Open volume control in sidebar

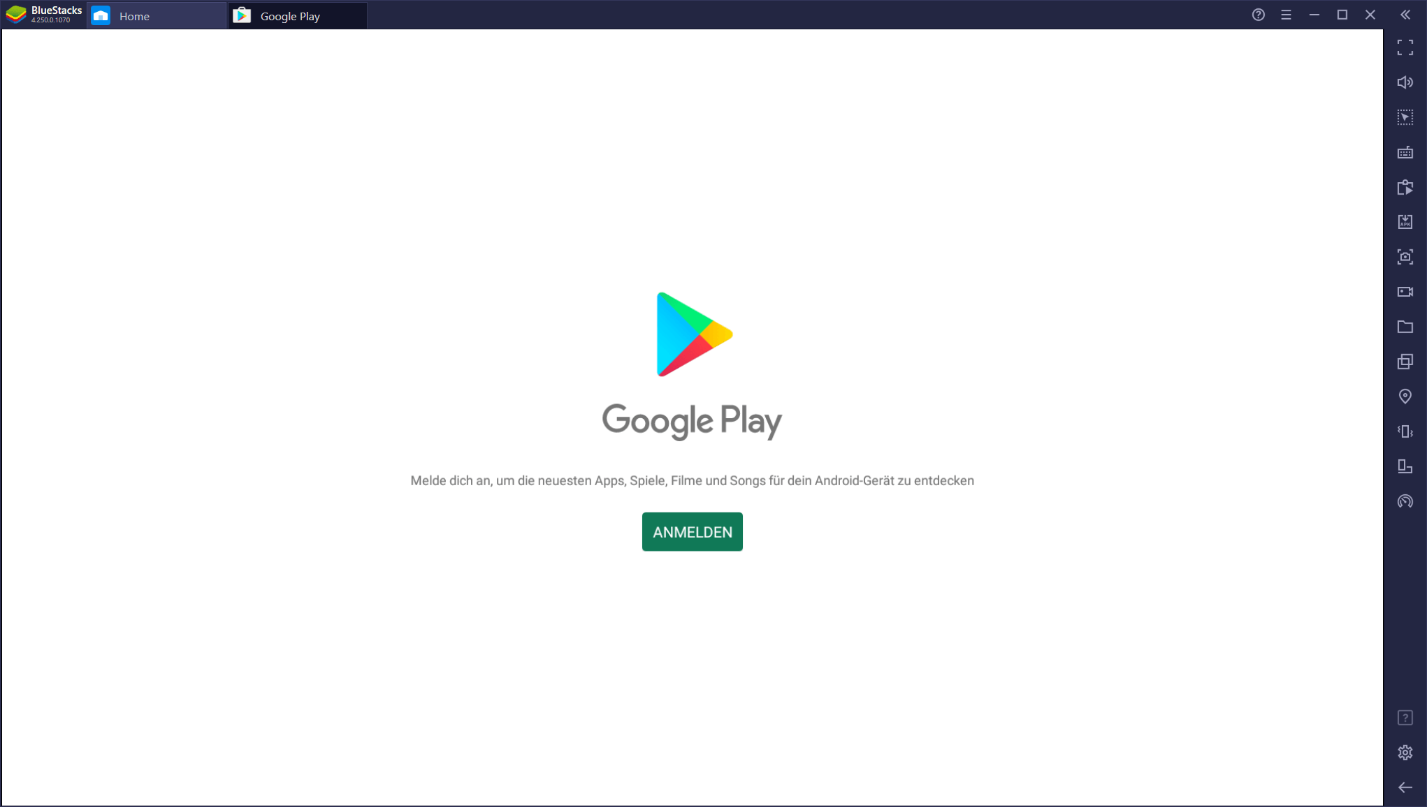[1405, 82]
